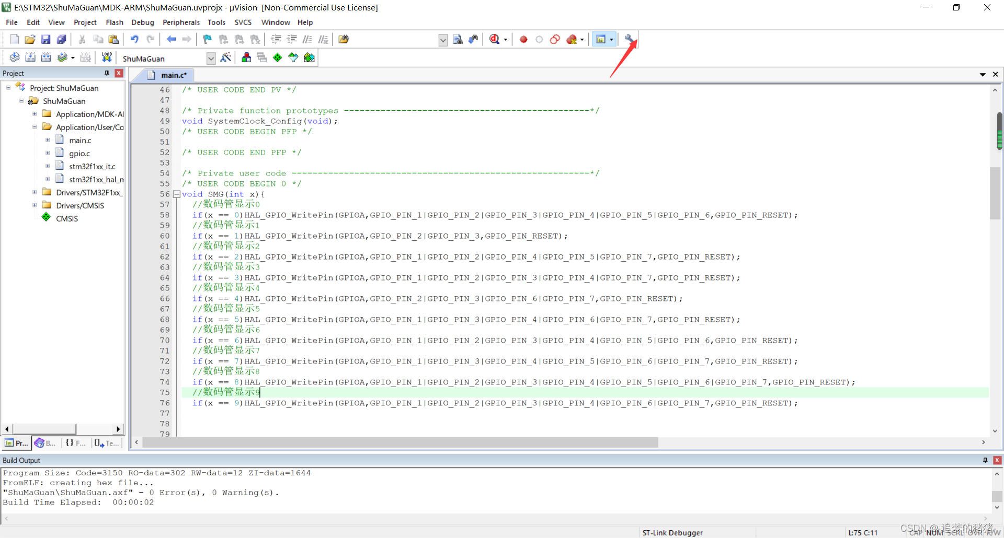Open the find text combo box dropdown

tap(443, 40)
